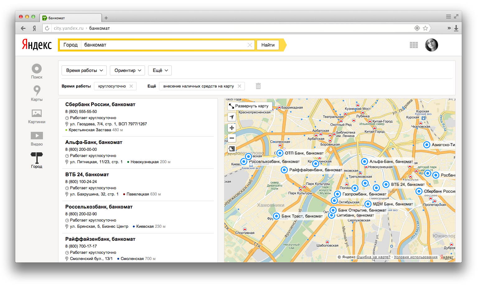Image resolution: width=482 pixels, height=287 pixels.
Task: Expand the Ориентир dropdown
Action: 128,70
